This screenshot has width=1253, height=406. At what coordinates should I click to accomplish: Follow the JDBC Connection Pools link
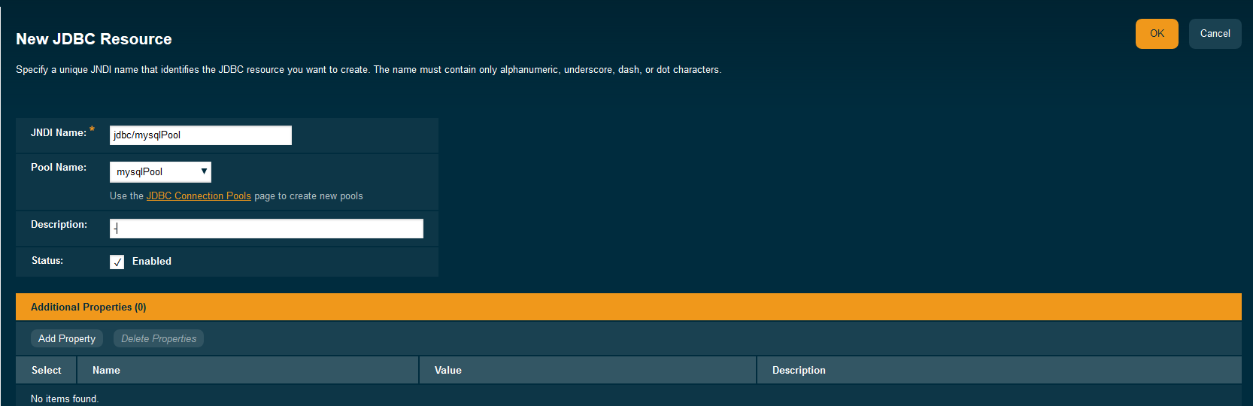[199, 196]
